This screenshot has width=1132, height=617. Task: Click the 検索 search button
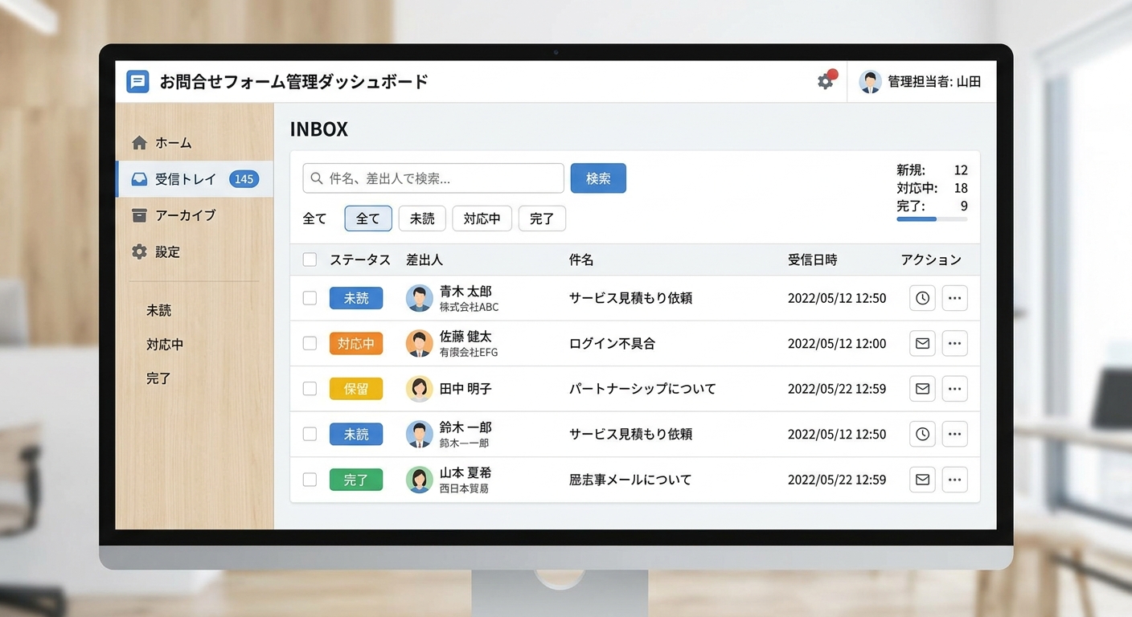(x=598, y=178)
